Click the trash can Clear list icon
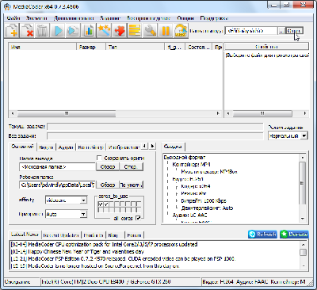Viewport: 317px width, 290px height. [42, 31]
